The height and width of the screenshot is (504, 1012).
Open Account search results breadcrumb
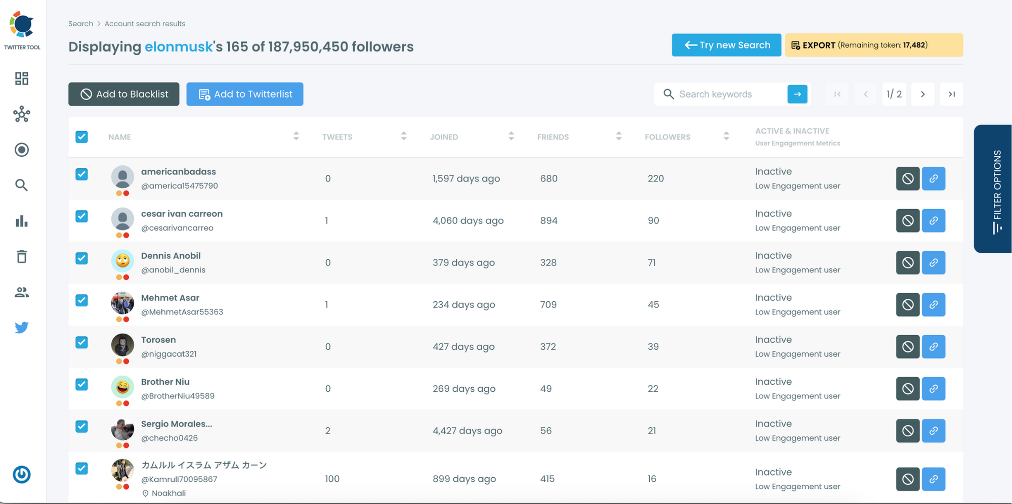(x=145, y=23)
